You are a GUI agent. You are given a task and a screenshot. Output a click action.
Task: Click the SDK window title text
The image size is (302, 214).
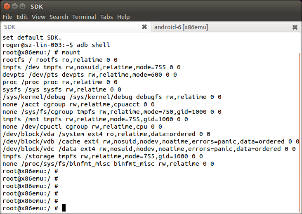pos(37,7)
